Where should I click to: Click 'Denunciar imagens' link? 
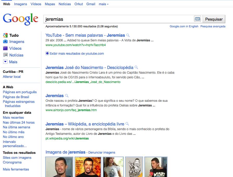(x=102, y=153)
